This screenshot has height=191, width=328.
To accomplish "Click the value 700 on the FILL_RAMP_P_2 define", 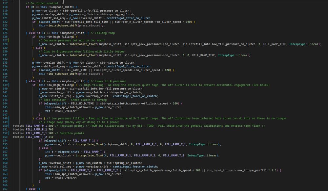I will (x=51, y=130).
